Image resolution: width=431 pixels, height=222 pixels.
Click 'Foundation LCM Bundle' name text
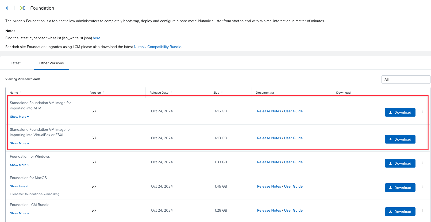point(30,205)
